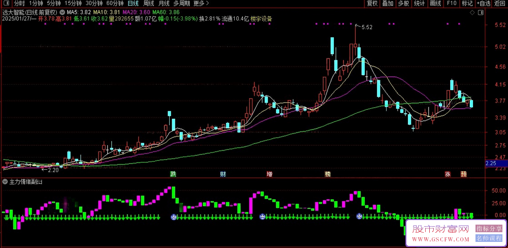Click the 幅-0.15(-3.98%) change value
508x248 pixels.
(x=177, y=19)
